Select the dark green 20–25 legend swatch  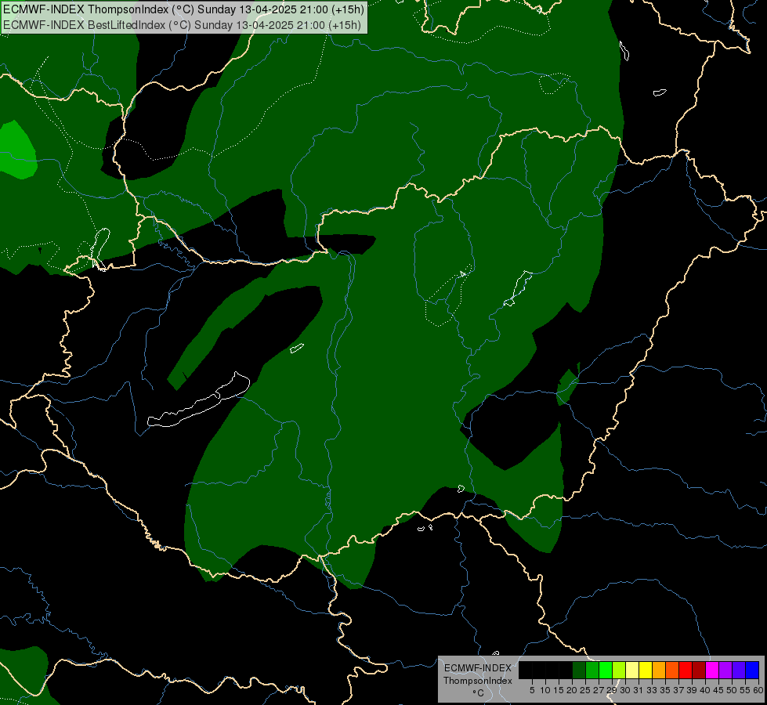[x=579, y=671]
